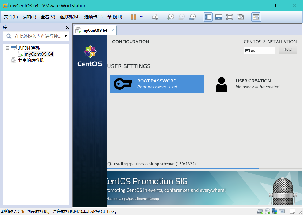Click the library search magnifier icon
This screenshot has width=303, height=215.
9,36
